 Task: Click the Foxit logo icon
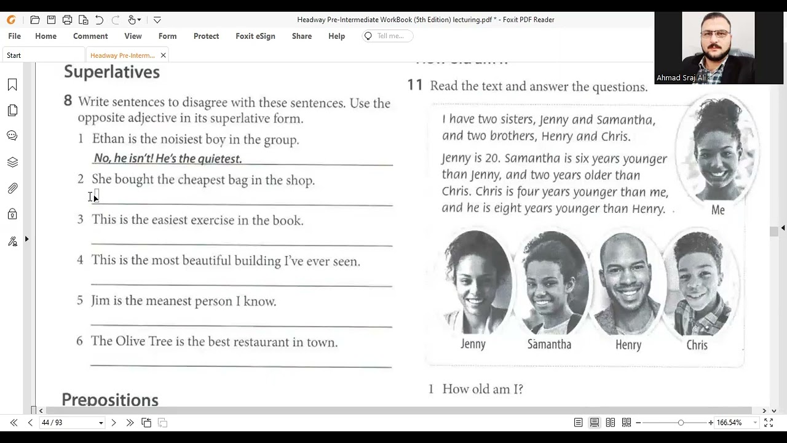click(11, 20)
